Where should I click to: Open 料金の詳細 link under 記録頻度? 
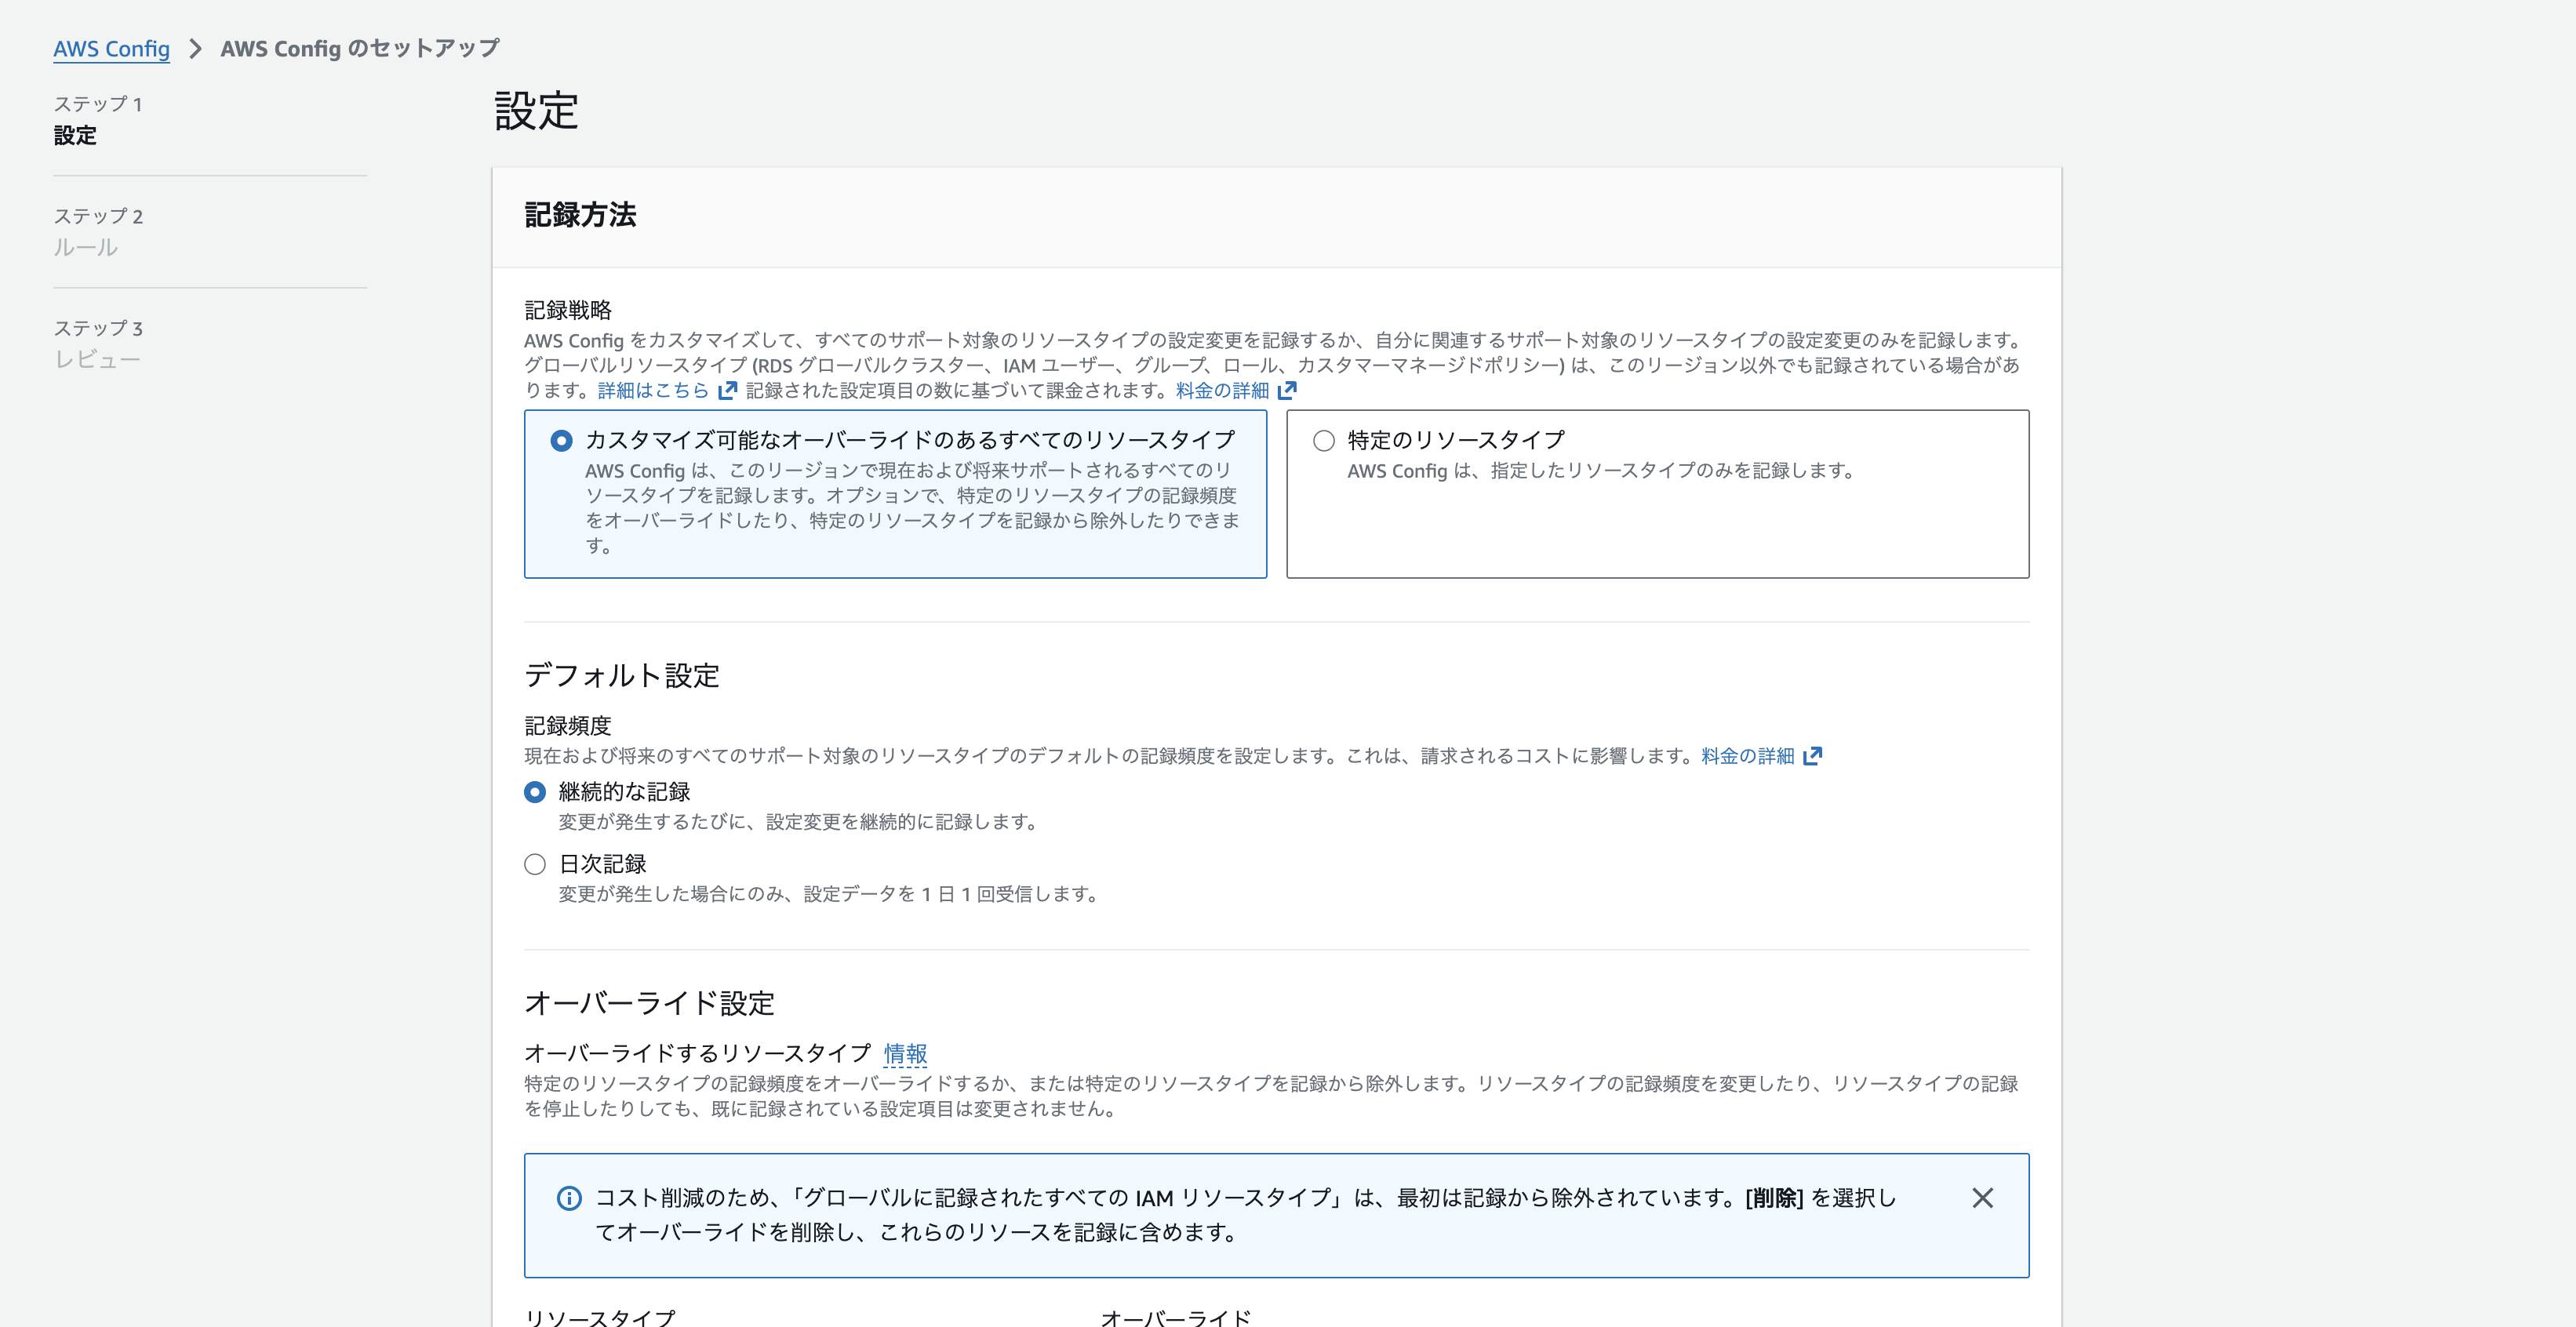click(1747, 757)
